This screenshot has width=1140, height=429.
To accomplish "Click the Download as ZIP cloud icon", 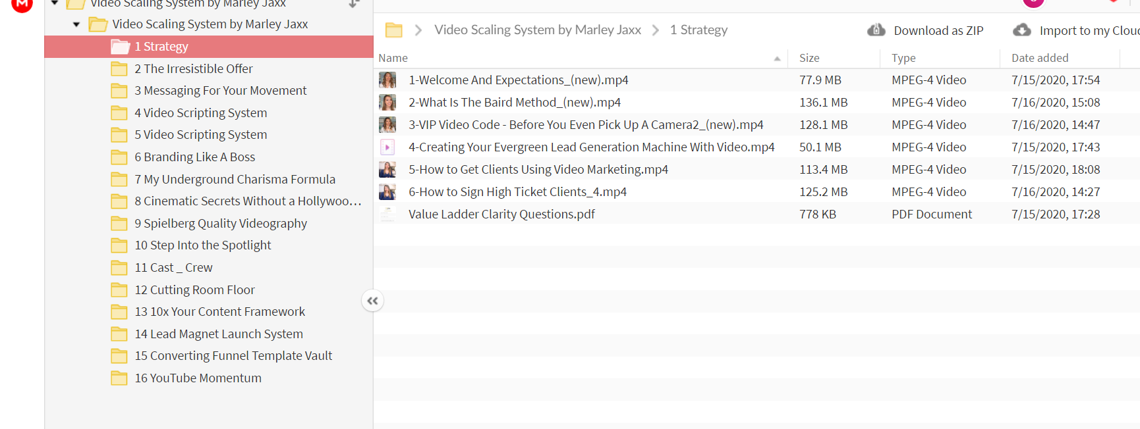I will pos(876,30).
